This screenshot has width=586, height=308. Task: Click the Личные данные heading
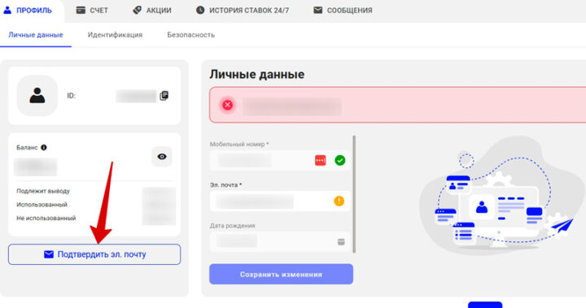coord(257,74)
